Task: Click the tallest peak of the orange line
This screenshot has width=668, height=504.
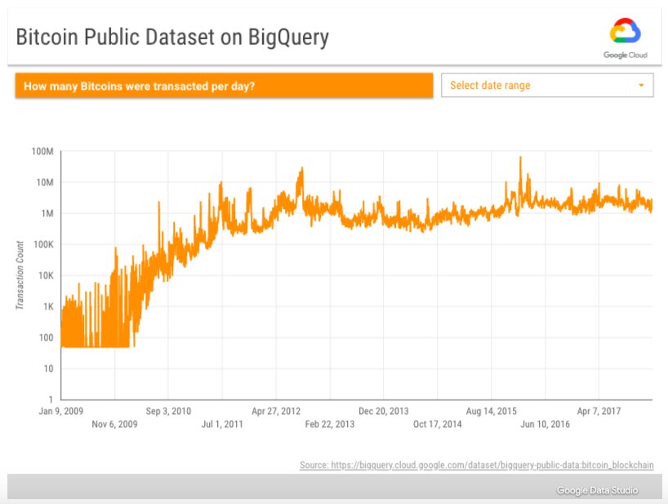Action: (520, 158)
